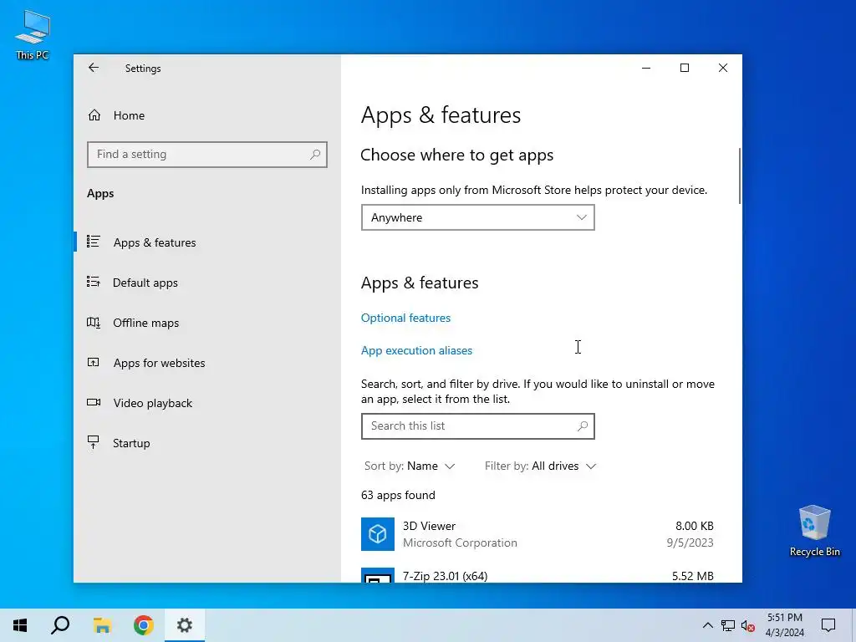Select the Recycle Bin desktop icon
The height and width of the screenshot is (642, 856).
(x=814, y=531)
